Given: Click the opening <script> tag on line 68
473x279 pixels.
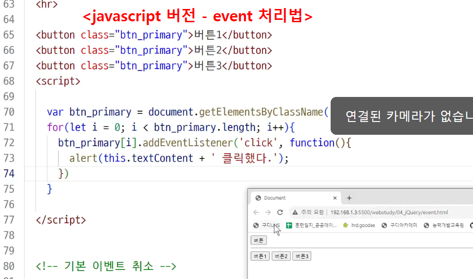Looking at the screenshot, I should (x=58, y=81).
